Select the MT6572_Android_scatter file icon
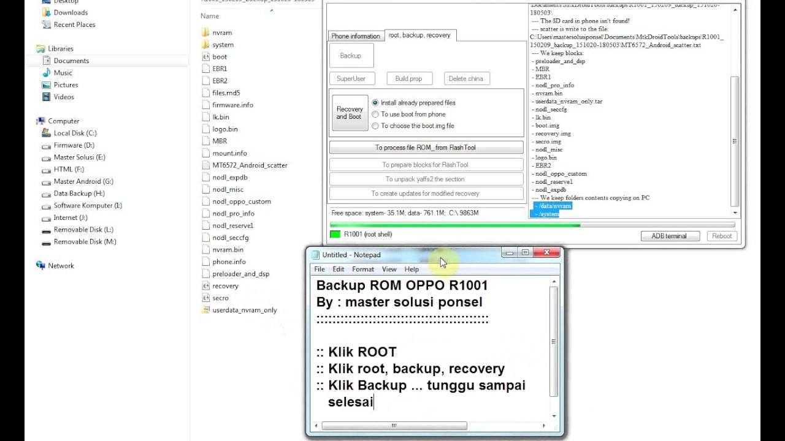The image size is (785, 441). (x=206, y=165)
